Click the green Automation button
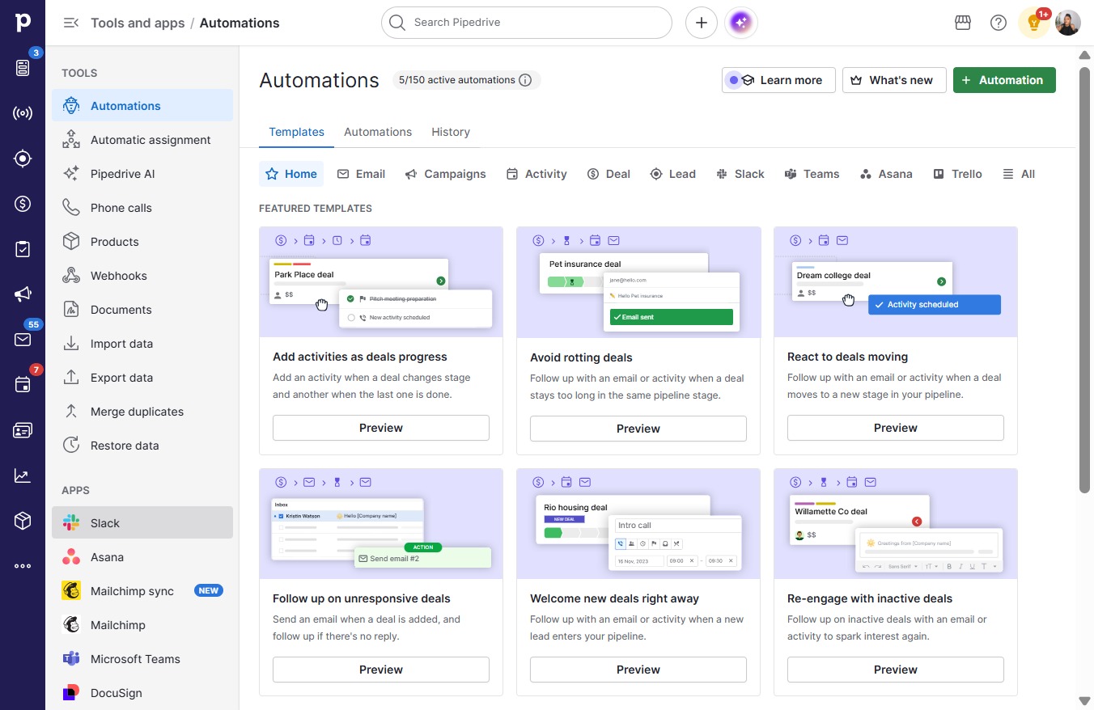The width and height of the screenshot is (1094, 710). click(x=1004, y=80)
